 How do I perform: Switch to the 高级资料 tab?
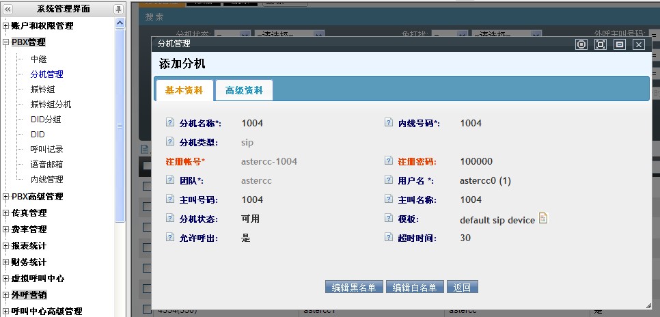click(244, 90)
